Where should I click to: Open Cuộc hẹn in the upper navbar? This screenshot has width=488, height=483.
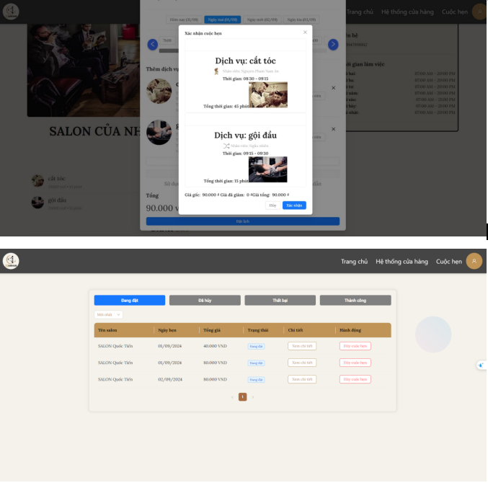(455, 12)
